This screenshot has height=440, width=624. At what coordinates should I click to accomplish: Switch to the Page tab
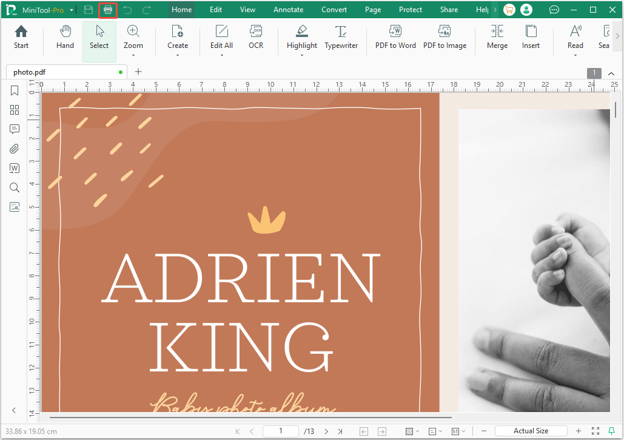click(x=373, y=10)
